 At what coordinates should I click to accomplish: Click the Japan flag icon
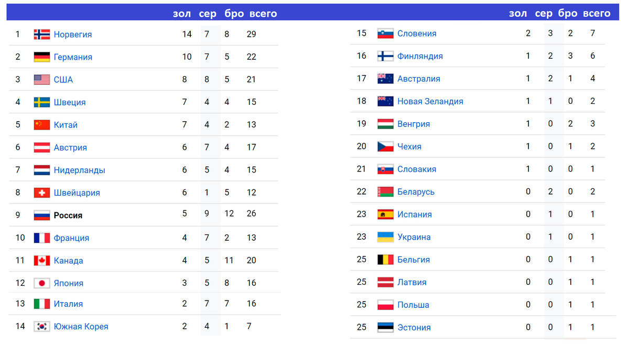point(42,283)
